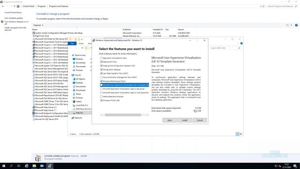
Task: Activate the ADK setup taskbar icon
Action: coord(49,166)
